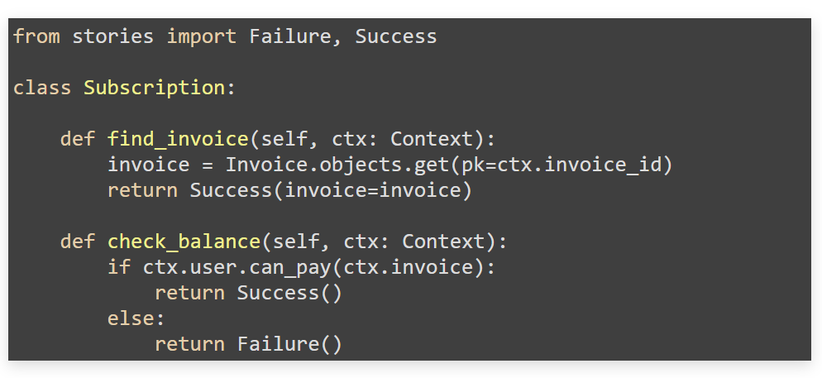Image resolution: width=822 pixels, height=378 pixels.
Task: Click 'Invoice.objects.get' call
Action: (337, 165)
